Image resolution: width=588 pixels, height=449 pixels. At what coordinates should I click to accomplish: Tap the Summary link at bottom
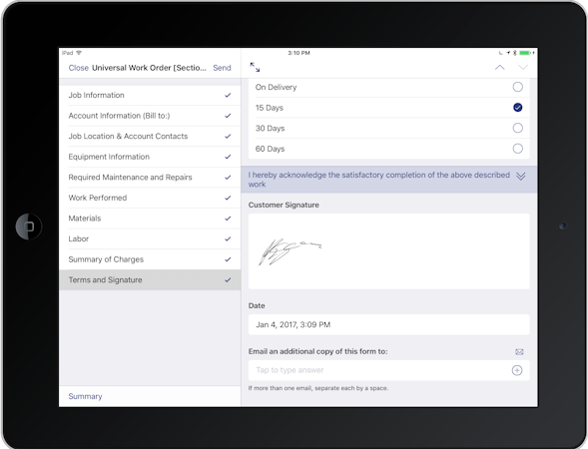pos(85,396)
